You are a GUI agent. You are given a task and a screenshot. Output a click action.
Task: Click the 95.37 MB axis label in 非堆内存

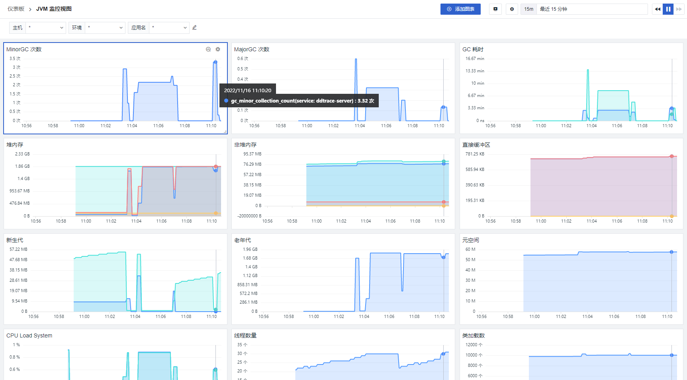[252, 154]
